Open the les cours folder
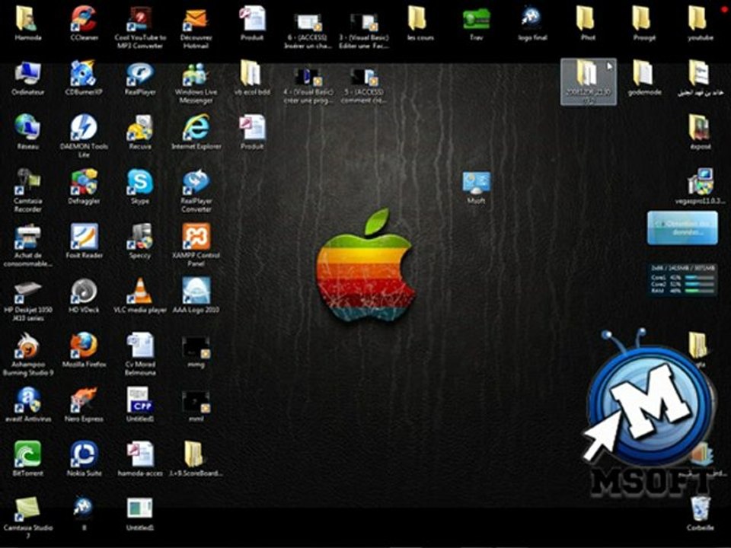 tap(420, 24)
